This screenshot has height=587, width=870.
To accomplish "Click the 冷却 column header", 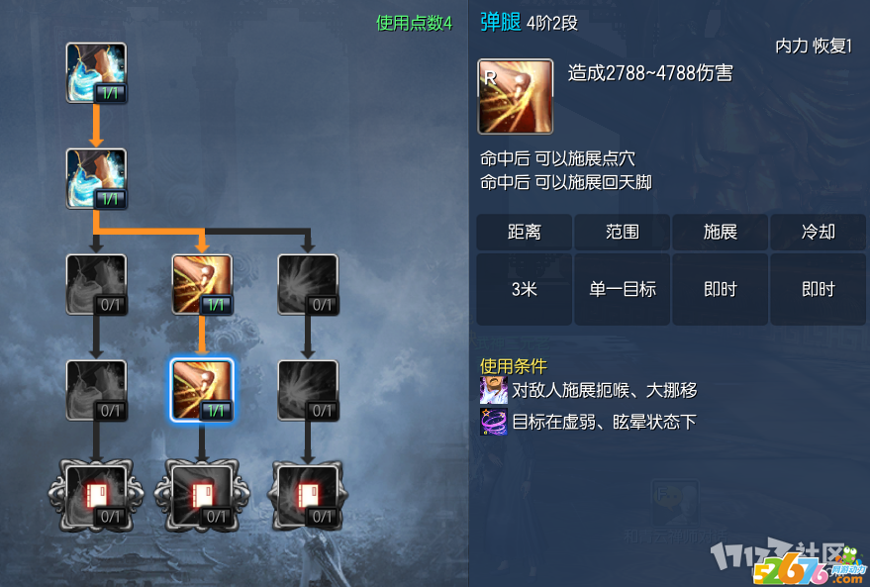I will tap(818, 232).
